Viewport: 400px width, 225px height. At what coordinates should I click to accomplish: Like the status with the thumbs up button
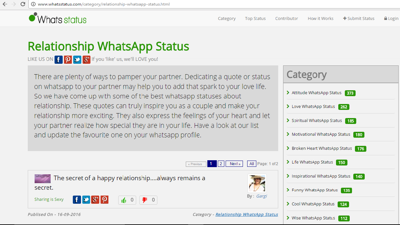click(127, 200)
